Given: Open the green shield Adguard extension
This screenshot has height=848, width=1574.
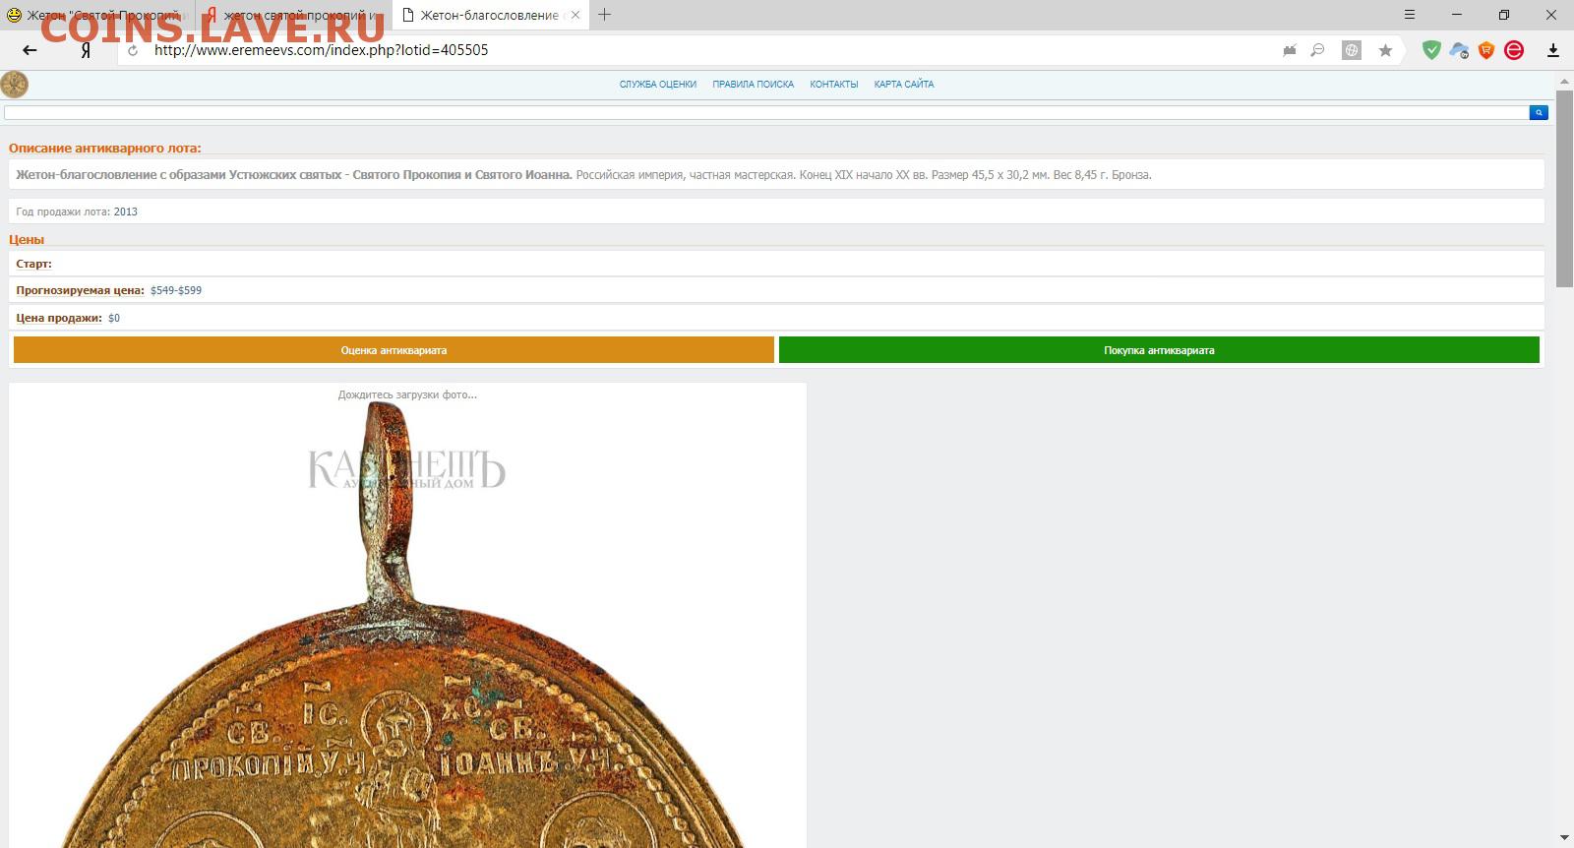Looking at the screenshot, I should (x=1431, y=50).
